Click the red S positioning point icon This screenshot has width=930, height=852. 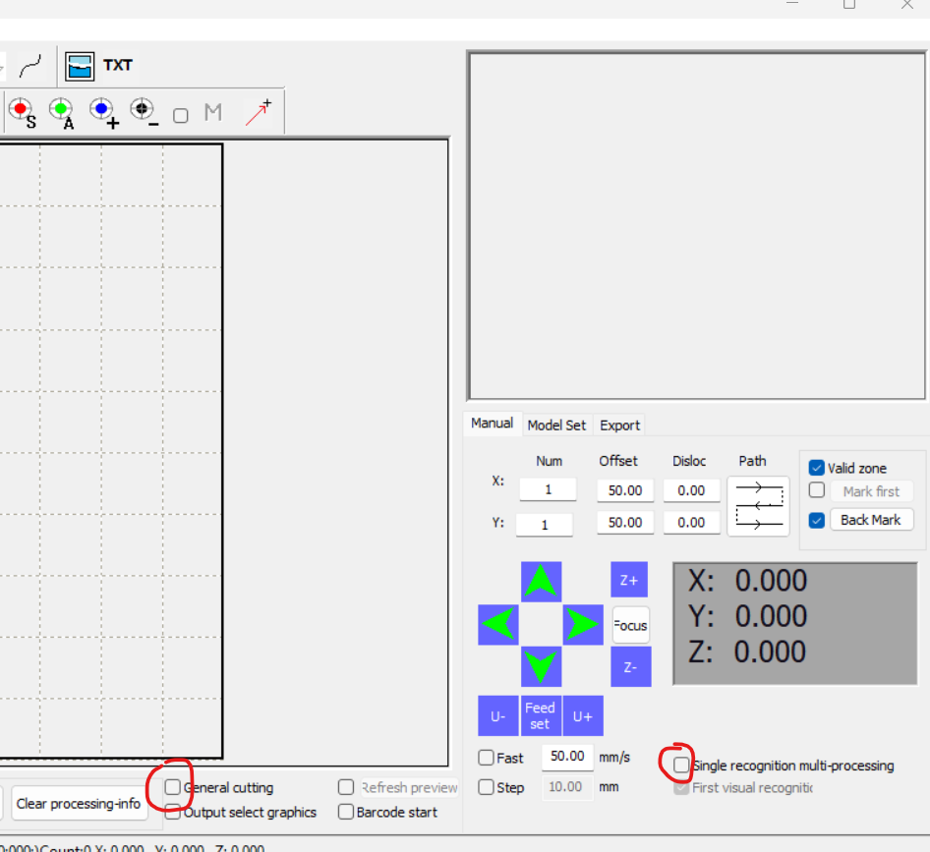23,113
